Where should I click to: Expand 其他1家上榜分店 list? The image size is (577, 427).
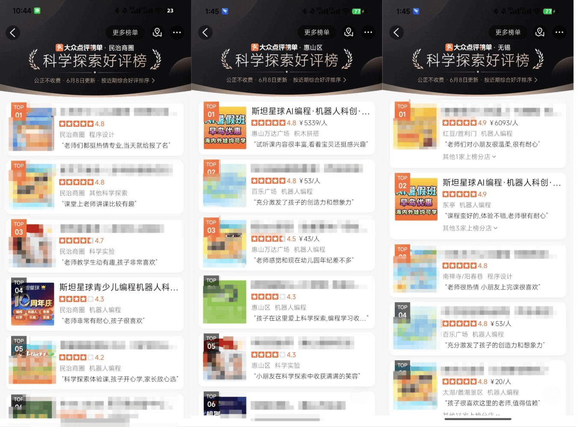pos(469,157)
